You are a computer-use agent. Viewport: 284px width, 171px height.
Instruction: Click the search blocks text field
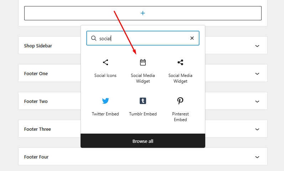(143, 38)
